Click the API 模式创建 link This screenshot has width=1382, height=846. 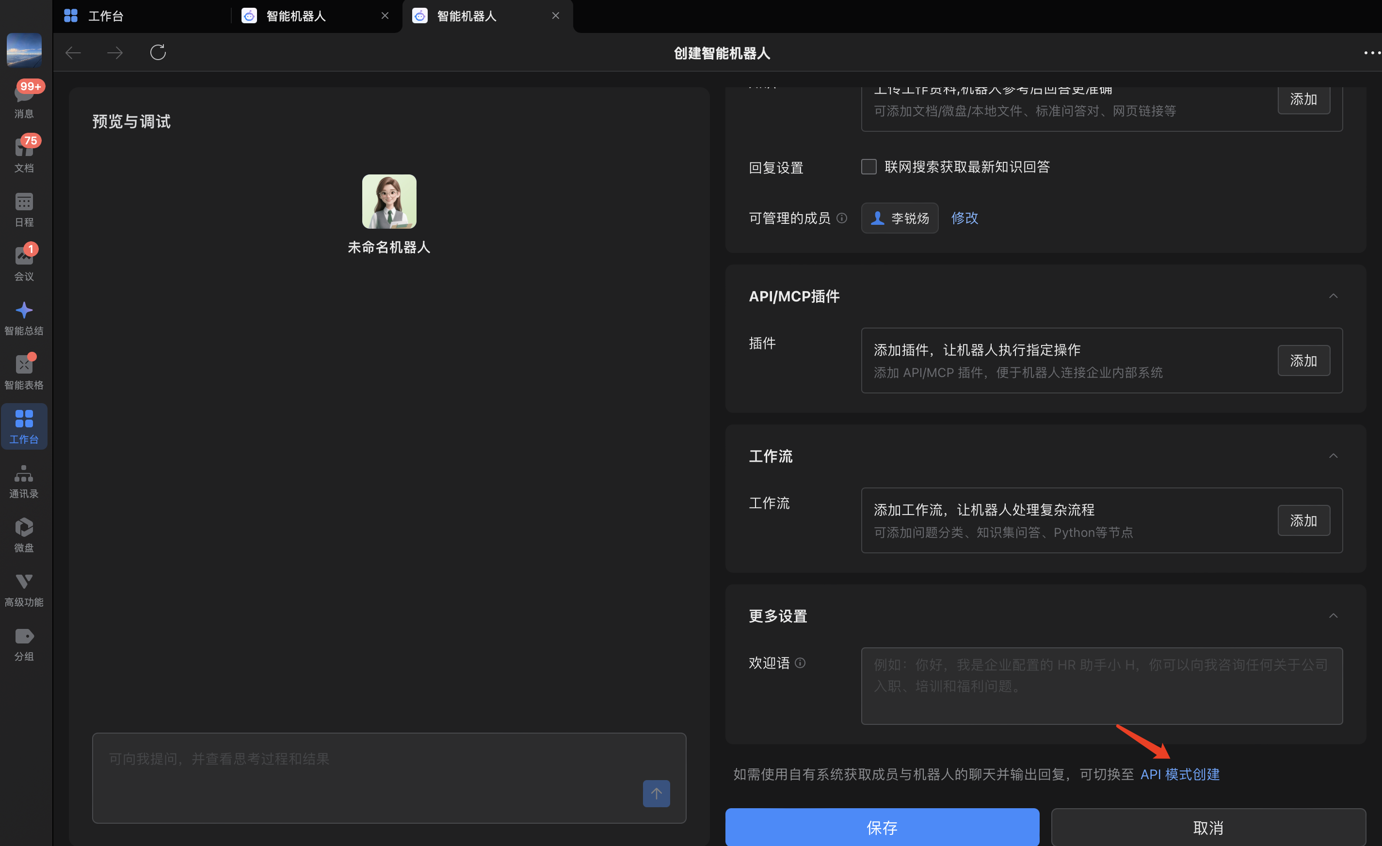click(1179, 774)
